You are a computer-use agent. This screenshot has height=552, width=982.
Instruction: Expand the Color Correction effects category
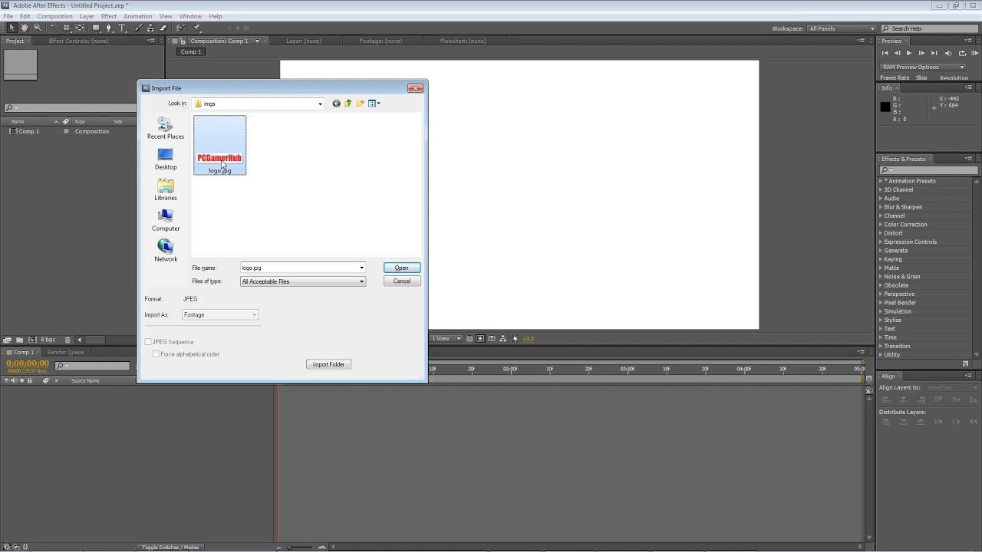click(881, 225)
